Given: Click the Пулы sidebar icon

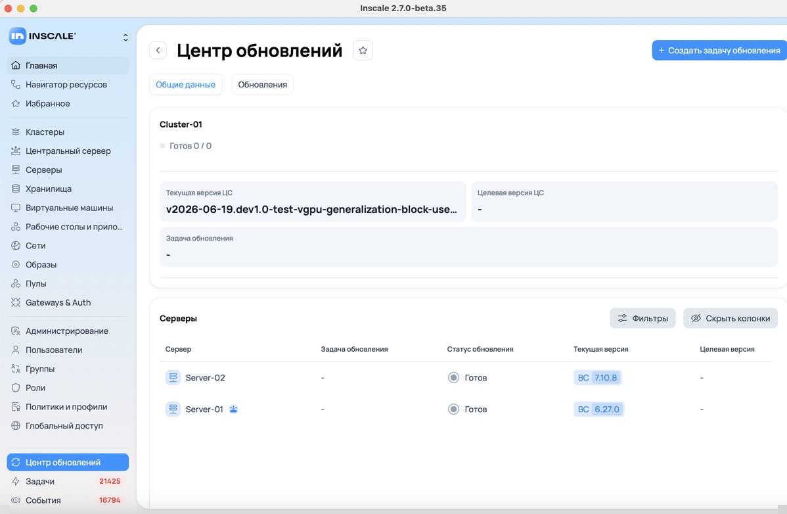Looking at the screenshot, I should (x=16, y=283).
